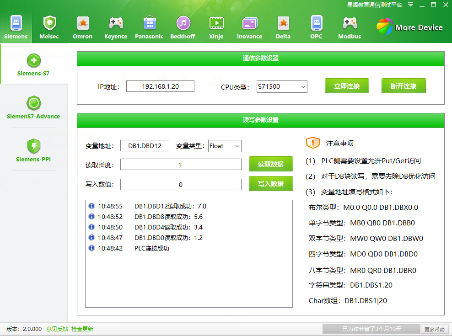Viewport: 452px width, 336px height.
Task: Click the Char数组: DB1.DBS1|20 note
Action: (348, 300)
